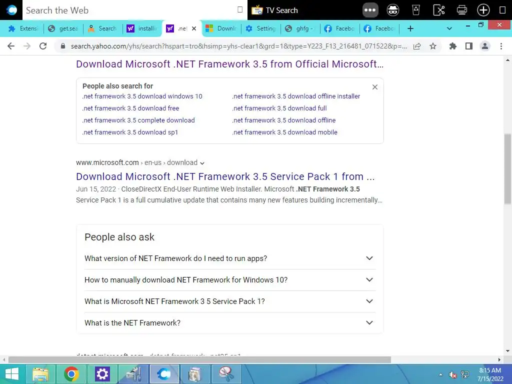Expand What version of NET Framework question
The image size is (512, 384).
(x=230, y=258)
